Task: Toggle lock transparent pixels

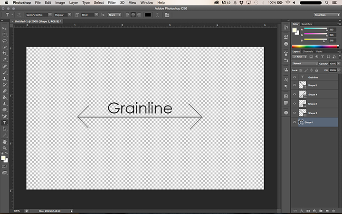Action: (x=301, y=70)
